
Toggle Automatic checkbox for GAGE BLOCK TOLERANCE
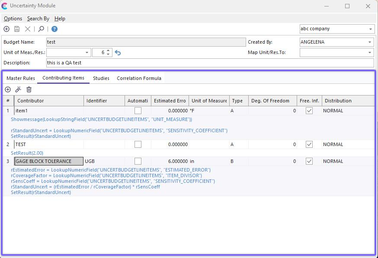tap(138, 161)
